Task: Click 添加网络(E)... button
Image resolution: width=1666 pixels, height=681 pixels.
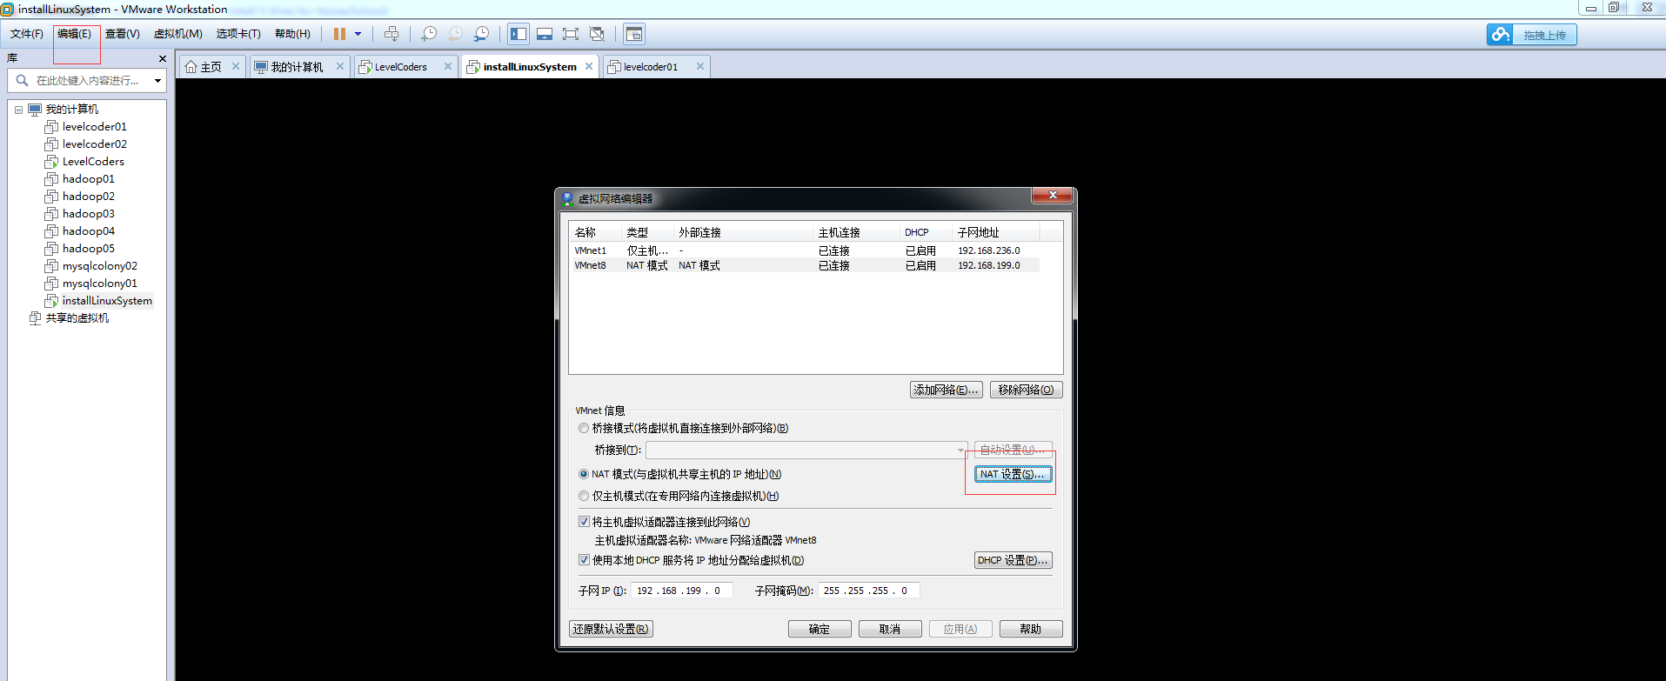Action: 947,390
